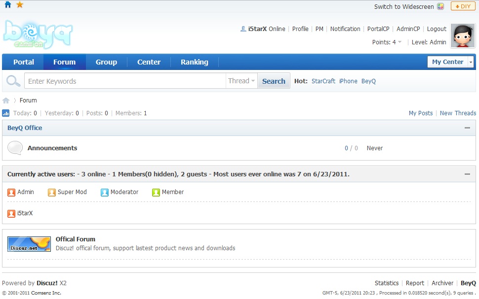Click the blue home icon at top left
This screenshot has height=299, width=479.
pyautogui.click(x=8, y=4)
